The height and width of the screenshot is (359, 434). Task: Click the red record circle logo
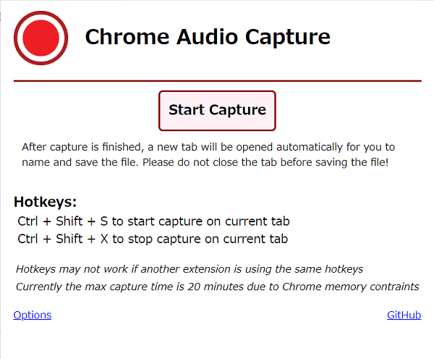click(x=41, y=37)
